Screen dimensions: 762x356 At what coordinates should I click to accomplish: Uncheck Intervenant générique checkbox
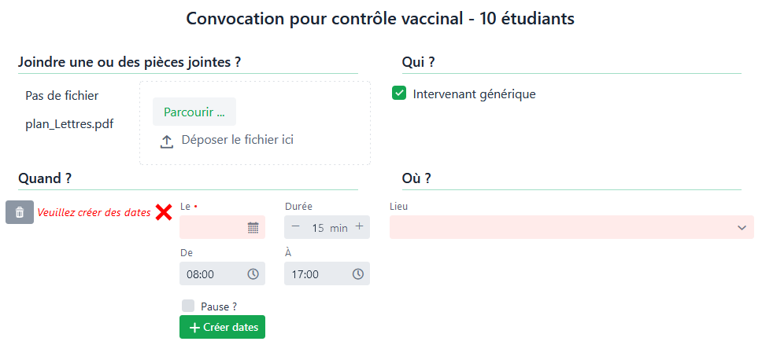[399, 94]
